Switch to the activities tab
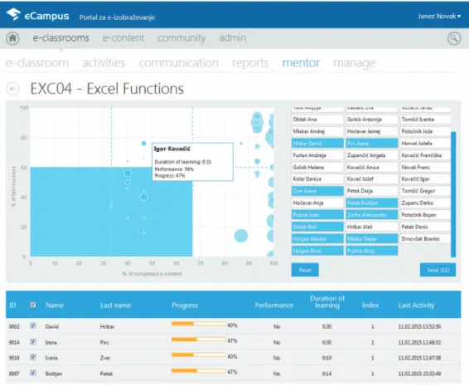The height and width of the screenshot is (386, 469). (x=104, y=62)
